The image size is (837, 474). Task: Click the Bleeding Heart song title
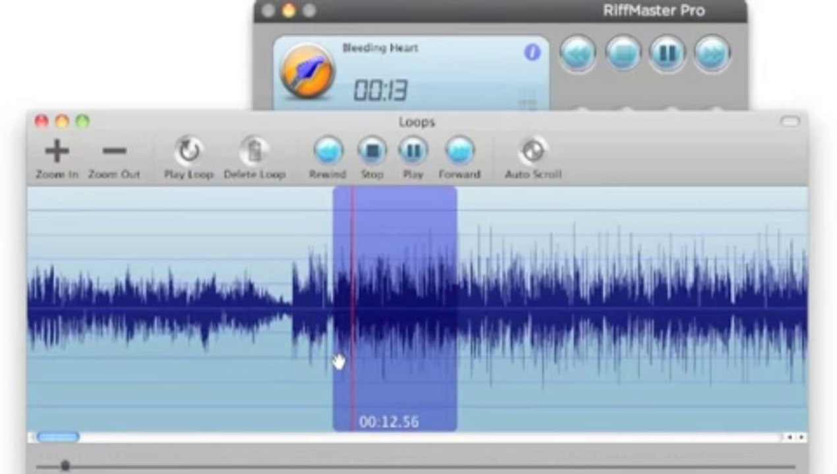coord(380,48)
